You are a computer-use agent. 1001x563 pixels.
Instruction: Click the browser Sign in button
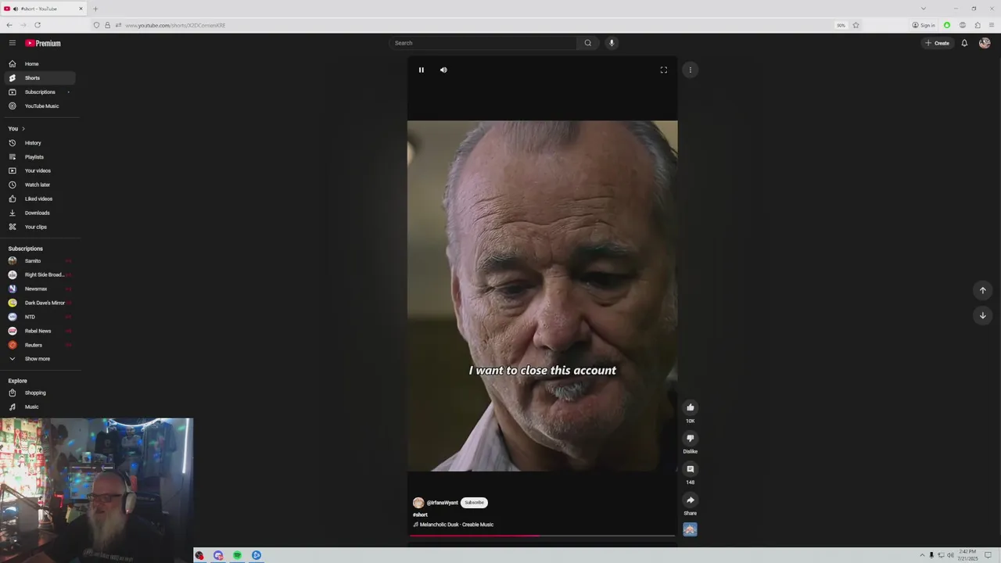pos(924,25)
